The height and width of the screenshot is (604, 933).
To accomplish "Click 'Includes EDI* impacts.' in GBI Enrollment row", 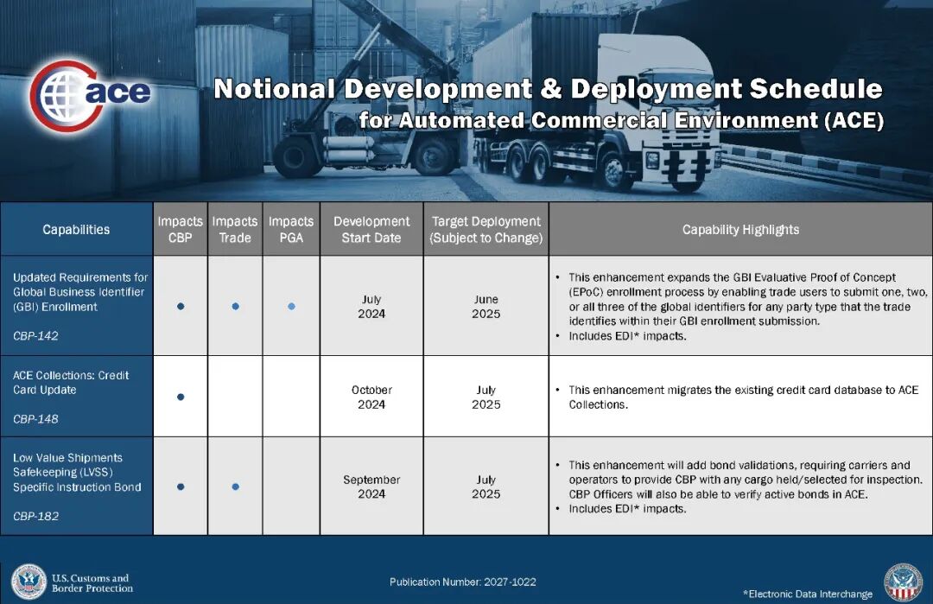I will click(x=627, y=336).
